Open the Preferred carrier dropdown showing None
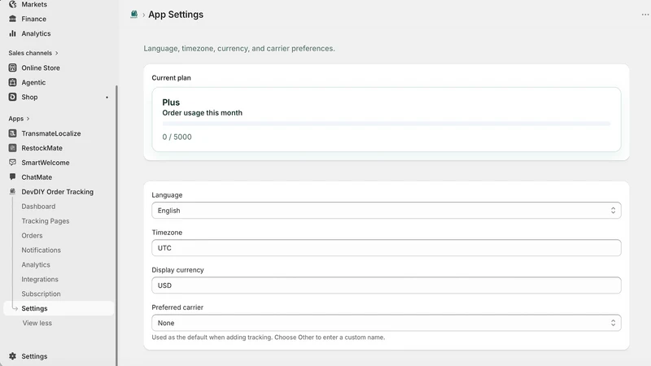The height and width of the screenshot is (366, 651). click(x=386, y=323)
